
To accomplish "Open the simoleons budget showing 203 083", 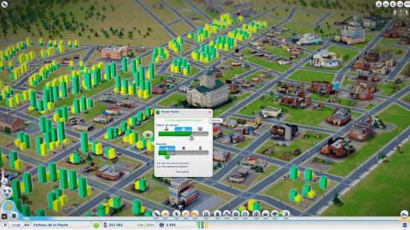I will pos(113,225).
